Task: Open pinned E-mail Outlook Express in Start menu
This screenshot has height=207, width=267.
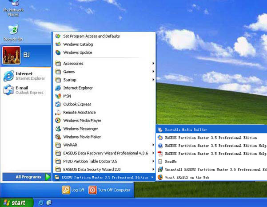Action: point(24,90)
